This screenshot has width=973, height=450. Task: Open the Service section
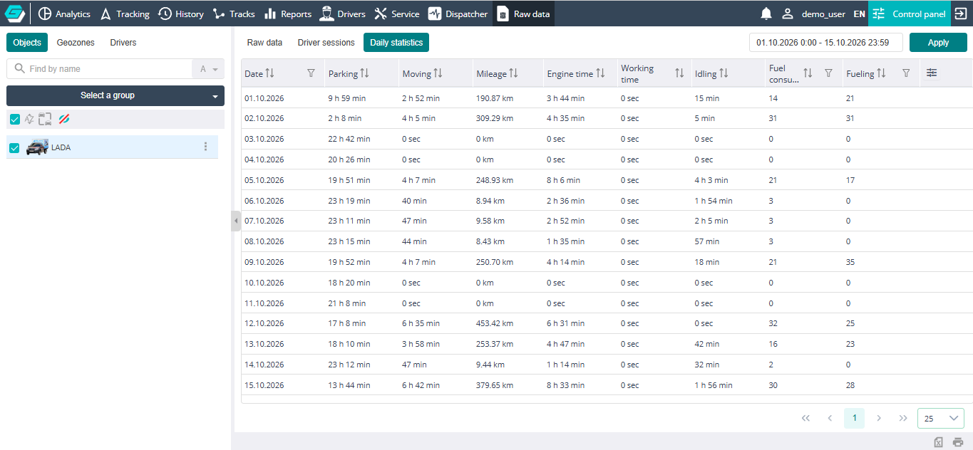pyautogui.click(x=397, y=14)
